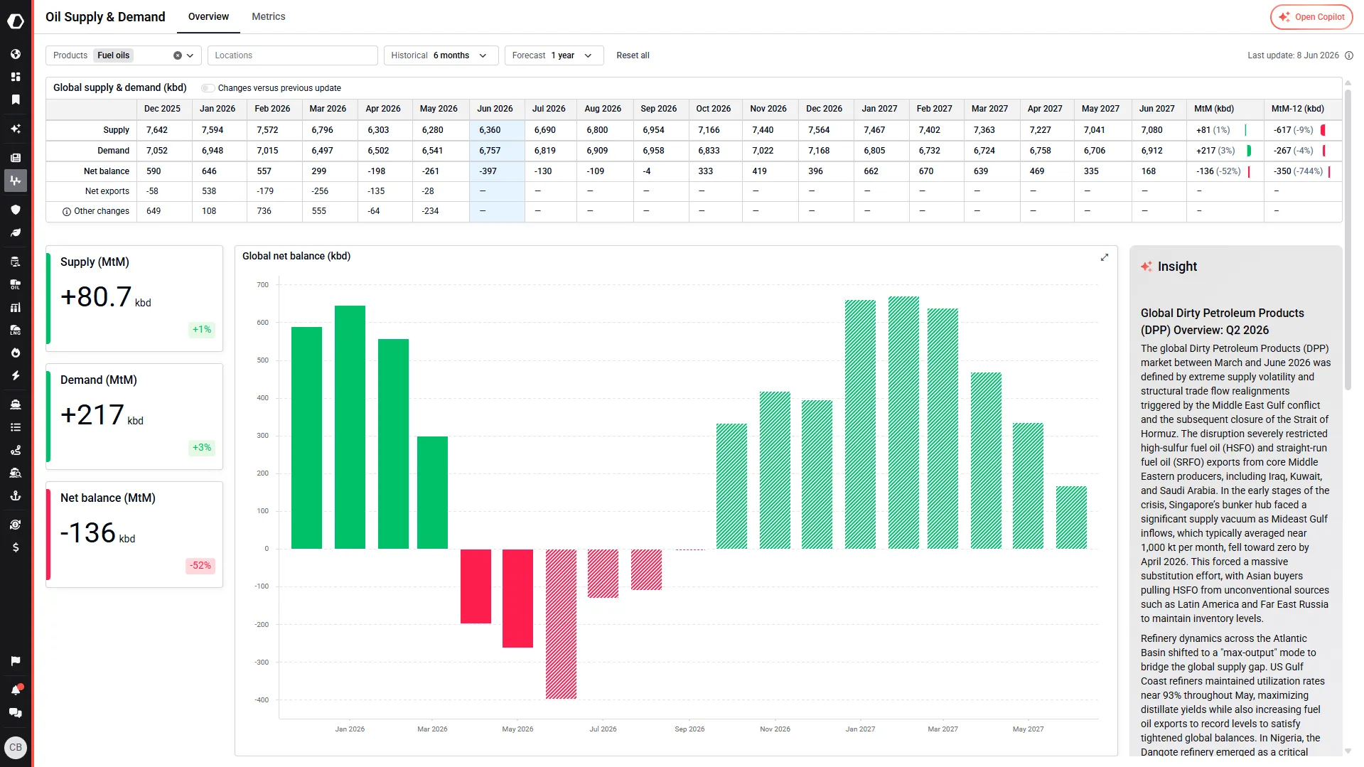Open the dollar pricing sidebar icon
1364x767 pixels.
click(x=16, y=547)
